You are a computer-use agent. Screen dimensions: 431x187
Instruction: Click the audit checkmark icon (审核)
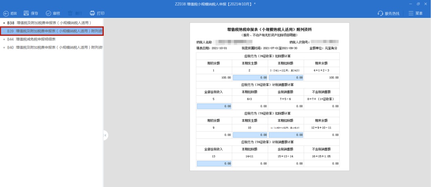tap(48, 13)
